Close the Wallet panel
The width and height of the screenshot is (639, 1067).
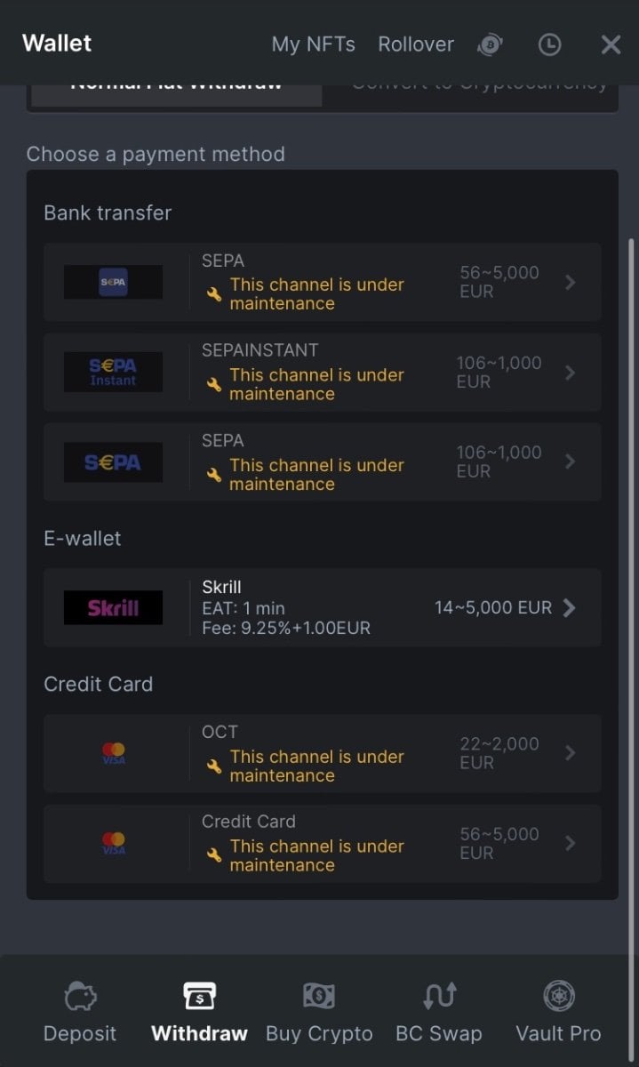[611, 44]
